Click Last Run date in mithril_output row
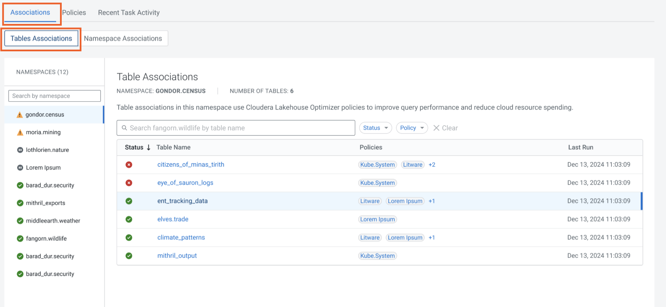The width and height of the screenshot is (666, 307). pyautogui.click(x=599, y=256)
